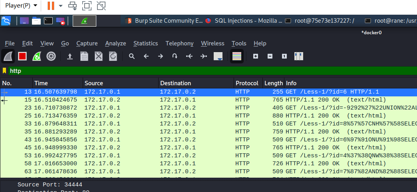Open the Analyze menu
Viewport: 417px width, 192px height.
click(115, 43)
